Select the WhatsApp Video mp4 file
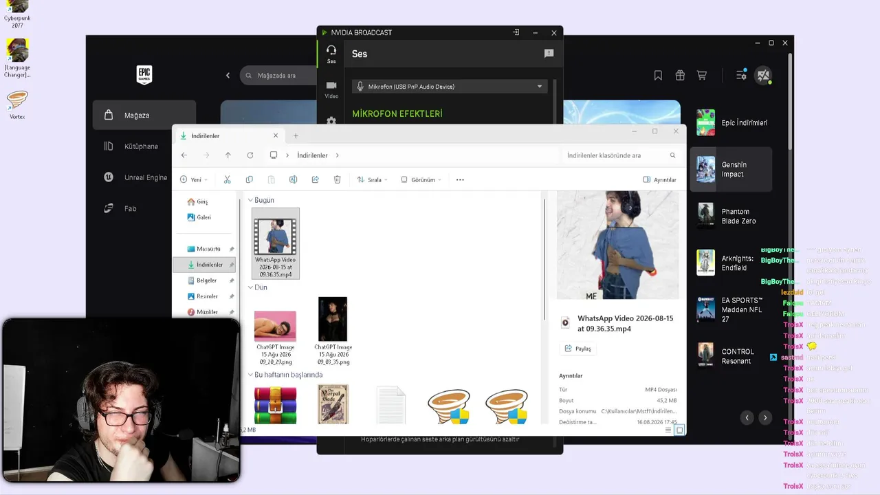Screen dimensions: 880x495 [x=275, y=244]
